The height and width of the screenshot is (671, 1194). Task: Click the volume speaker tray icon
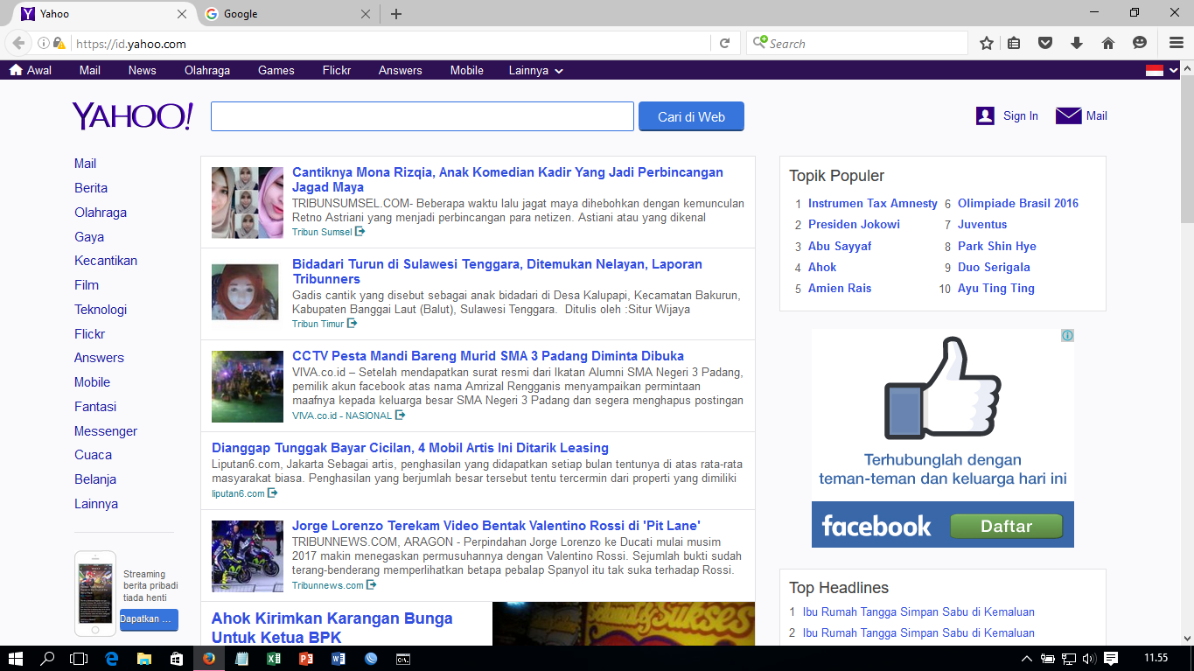tap(1089, 658)
